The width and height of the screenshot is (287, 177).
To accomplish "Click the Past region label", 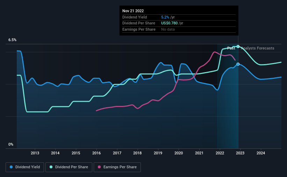I will tap(231, 48).
